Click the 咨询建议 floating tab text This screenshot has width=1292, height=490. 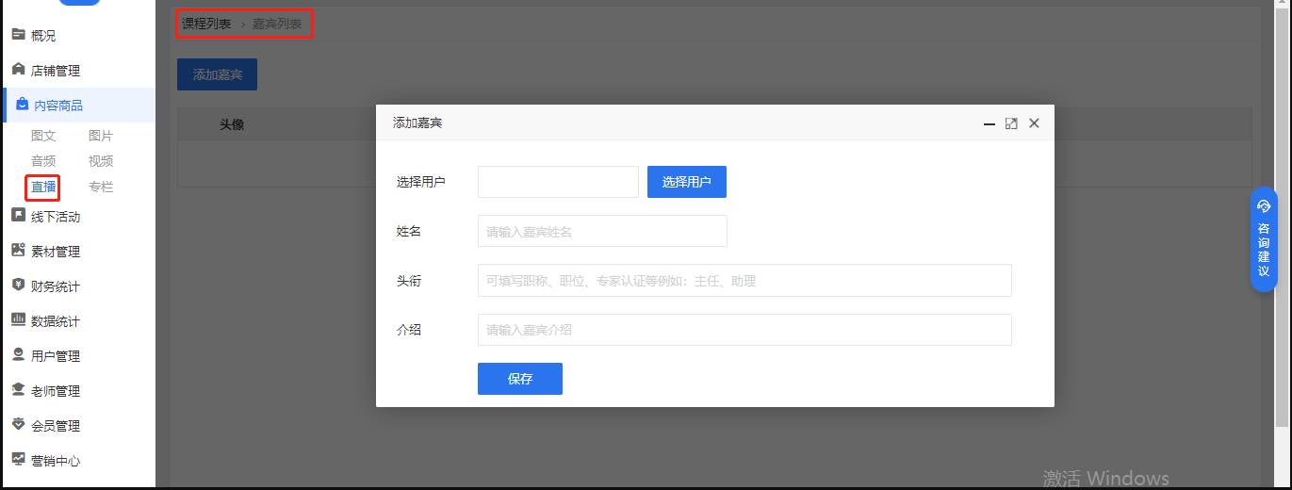[1264, 250]
